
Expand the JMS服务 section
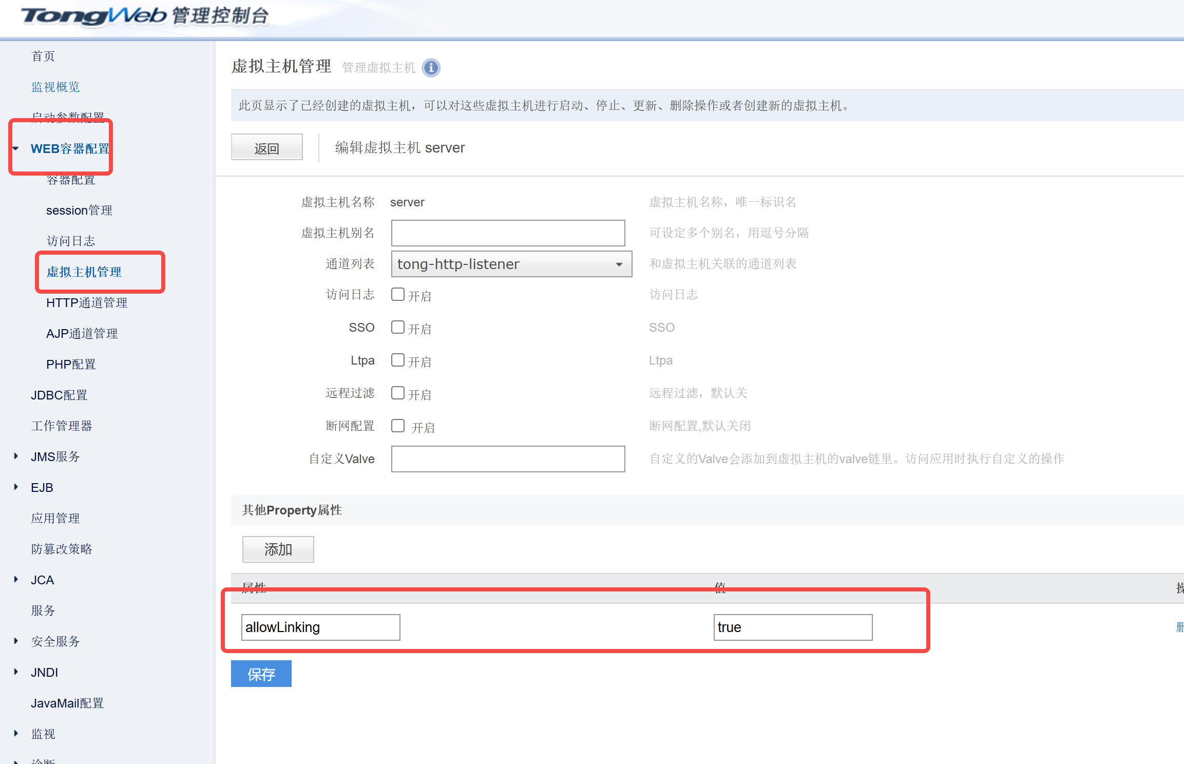click(55, 456)
